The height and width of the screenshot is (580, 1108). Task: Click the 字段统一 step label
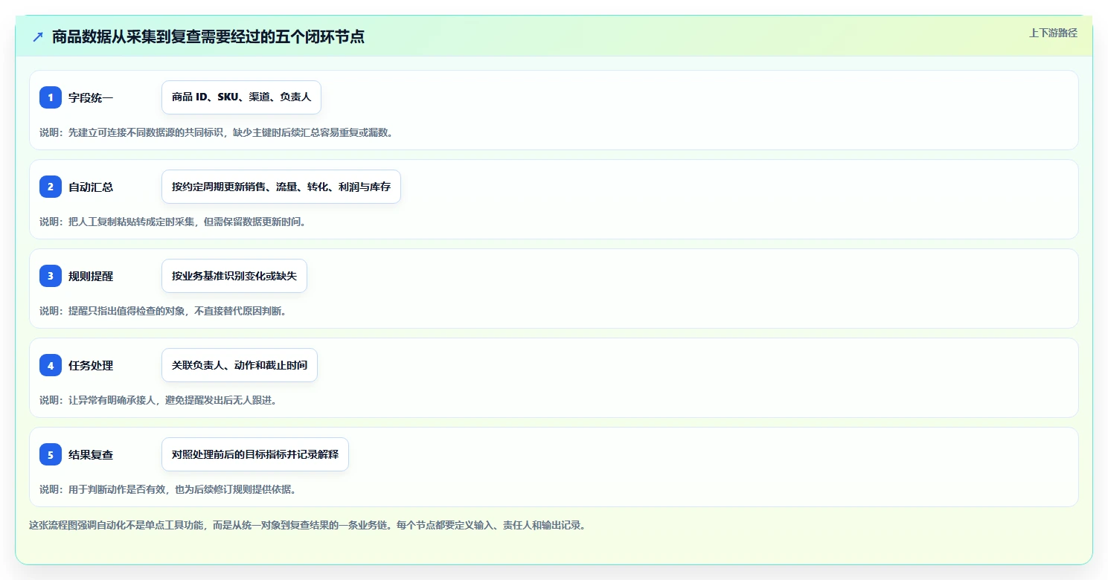pyautogui.click(x=91, y=97)
